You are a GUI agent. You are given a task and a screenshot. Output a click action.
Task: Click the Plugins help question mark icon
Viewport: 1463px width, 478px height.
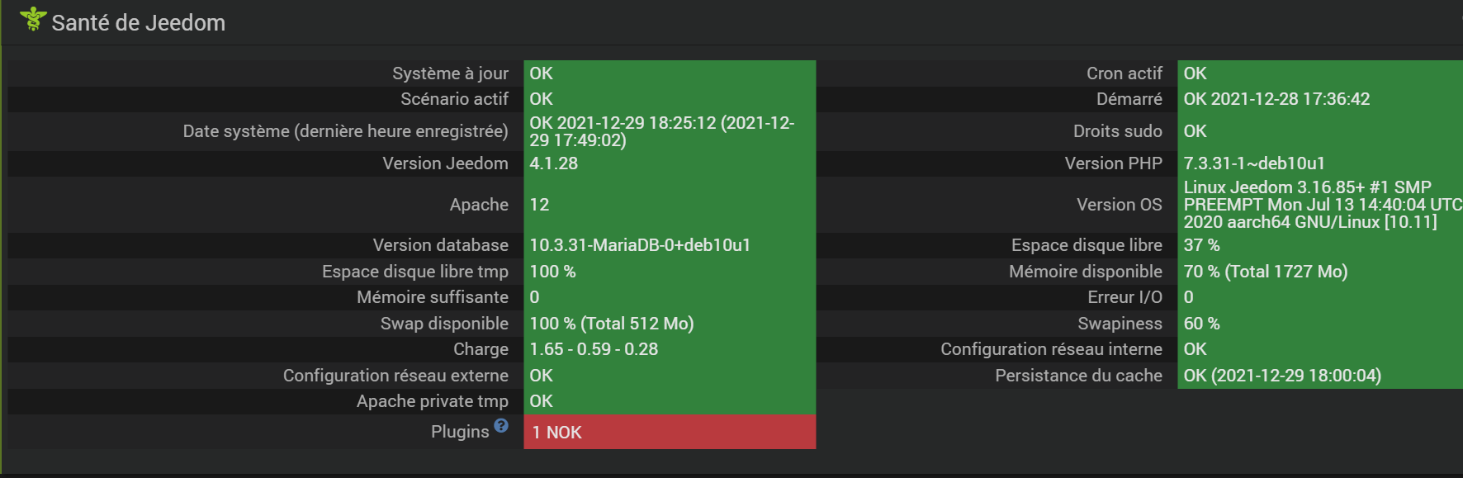click(501, 425)
